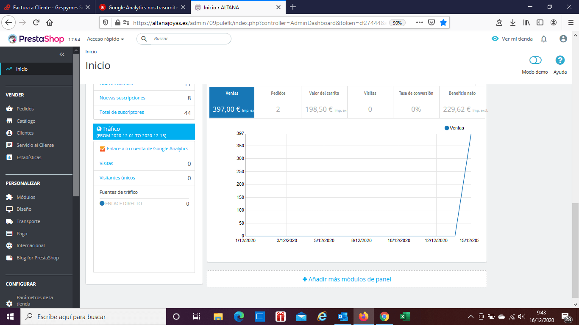Viewport: 579px width, 325px height.
Task: Click the Ayuda question mark icon
Action: pyautogui.click(x=560, y=61)
